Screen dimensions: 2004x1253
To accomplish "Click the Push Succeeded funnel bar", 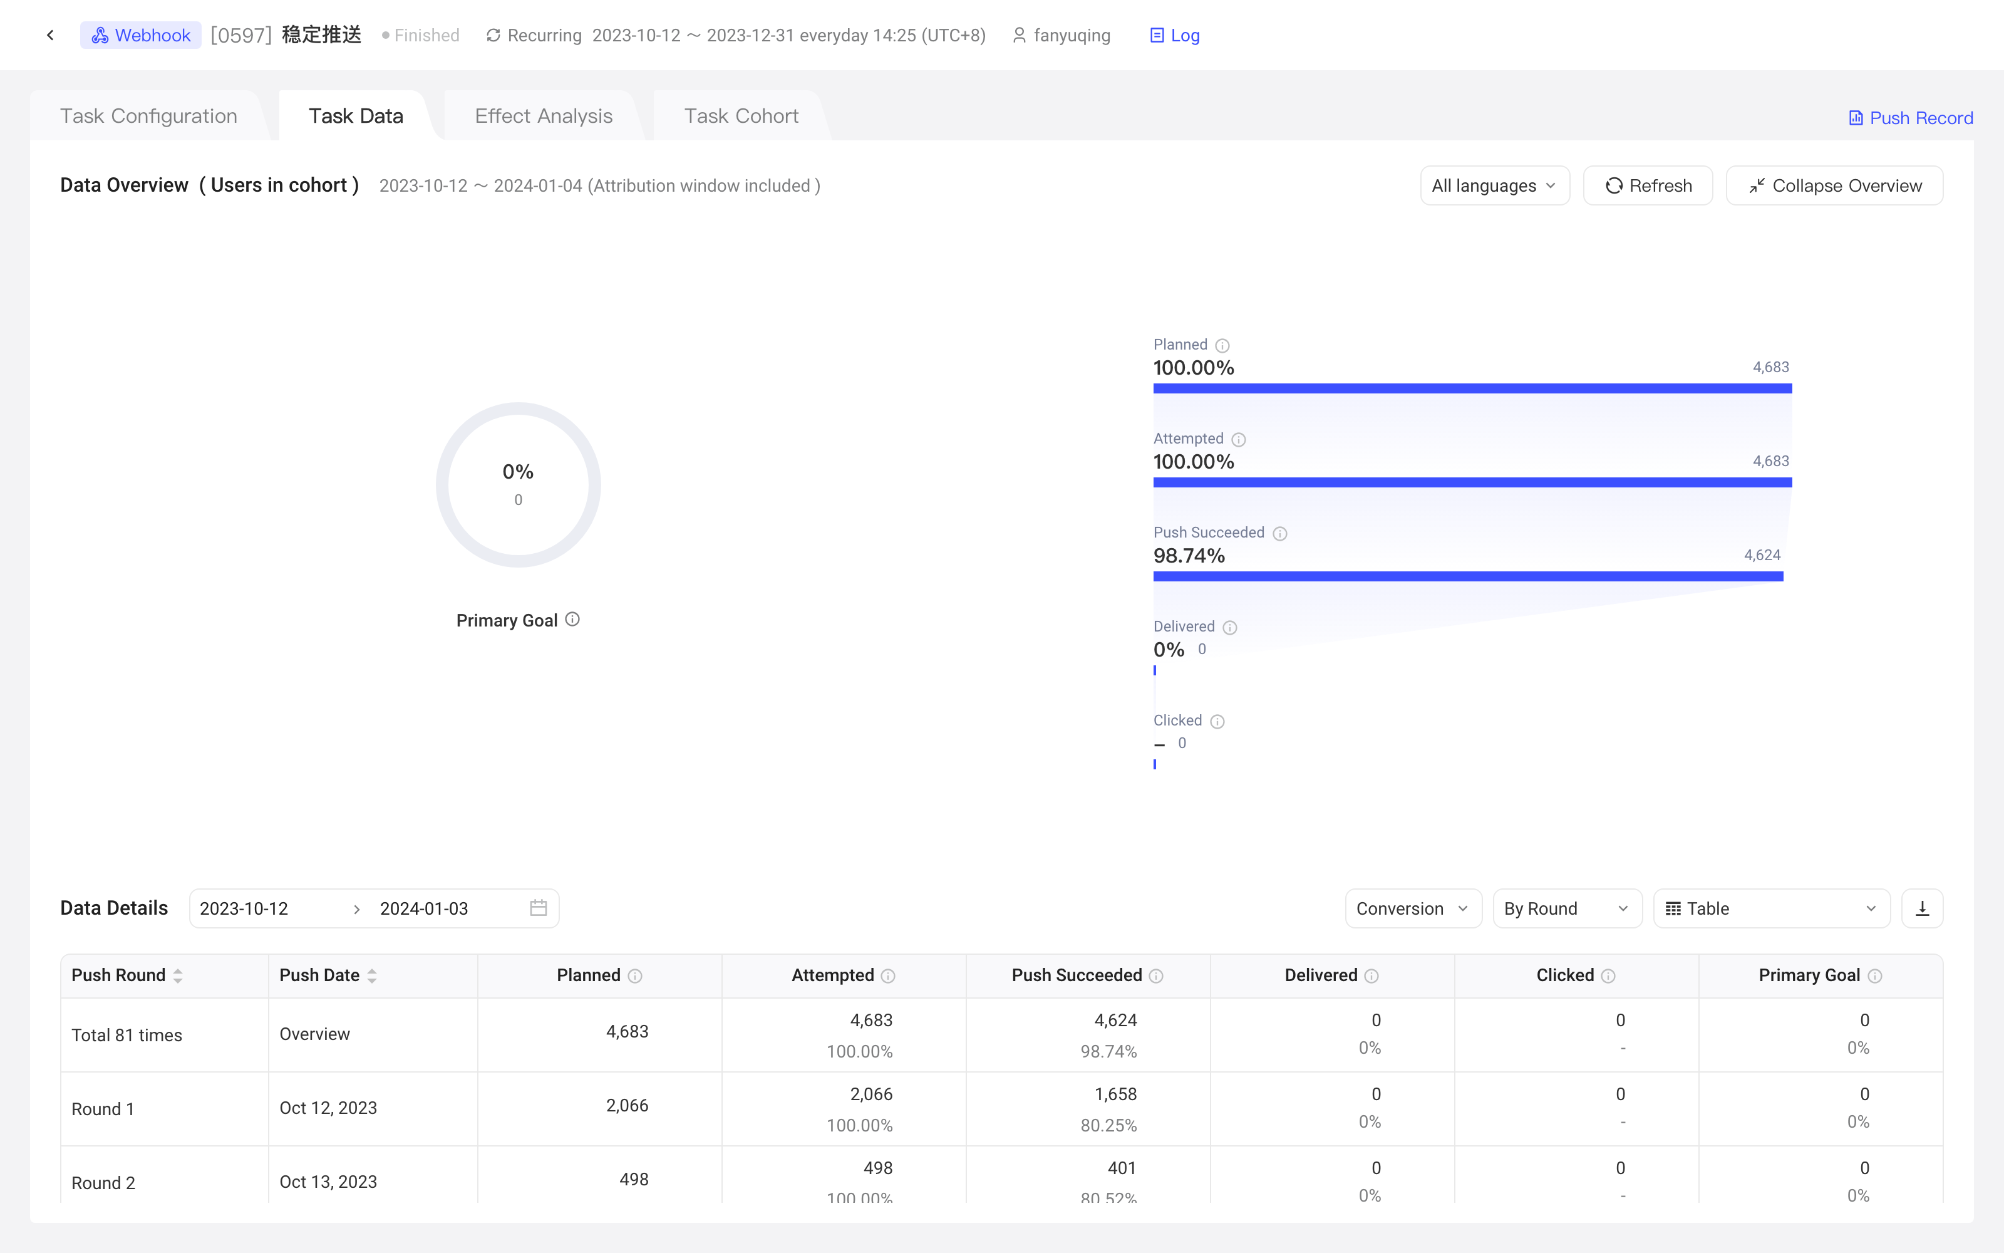I will coord(1467,576).
